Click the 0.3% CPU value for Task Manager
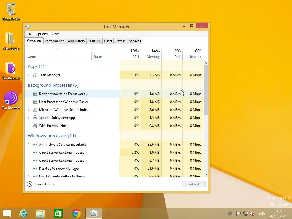This screenshot has height=219, width=292. [135, 75]
